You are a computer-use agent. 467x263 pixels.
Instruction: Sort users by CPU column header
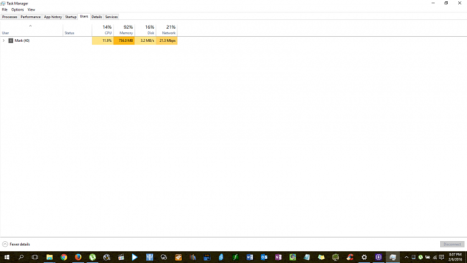(x=106, y=30)
